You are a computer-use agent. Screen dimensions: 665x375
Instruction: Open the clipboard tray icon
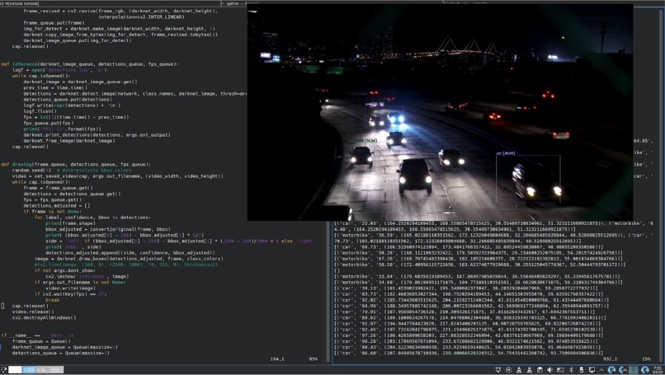point(540,370)
